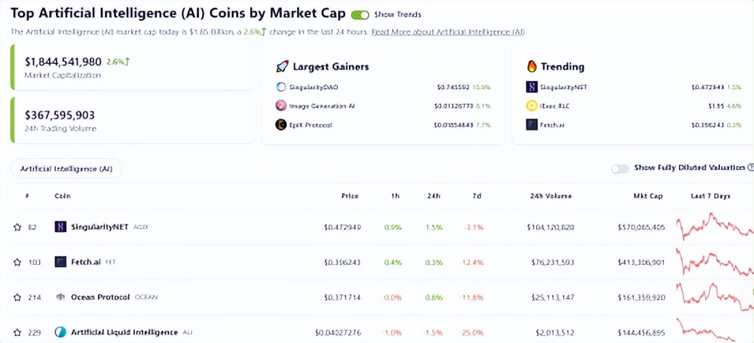The width and height of the screenshot is (754, 343).
Task: Open Epik Protocol gainer entry
Action: click(x=310, y=125)
